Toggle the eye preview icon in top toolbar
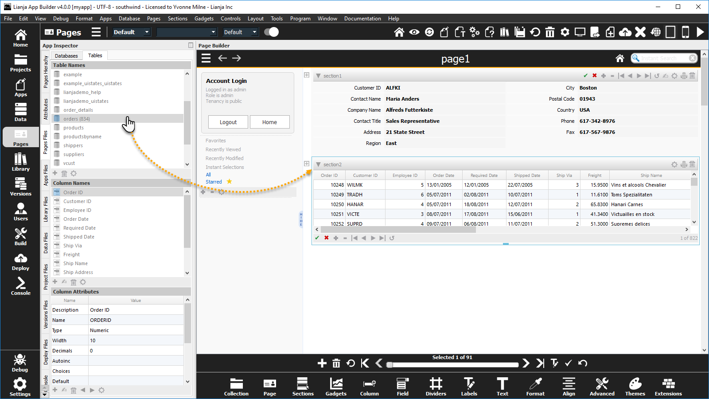The height and width of the screenshot is (399, 709). coord(414,32)
